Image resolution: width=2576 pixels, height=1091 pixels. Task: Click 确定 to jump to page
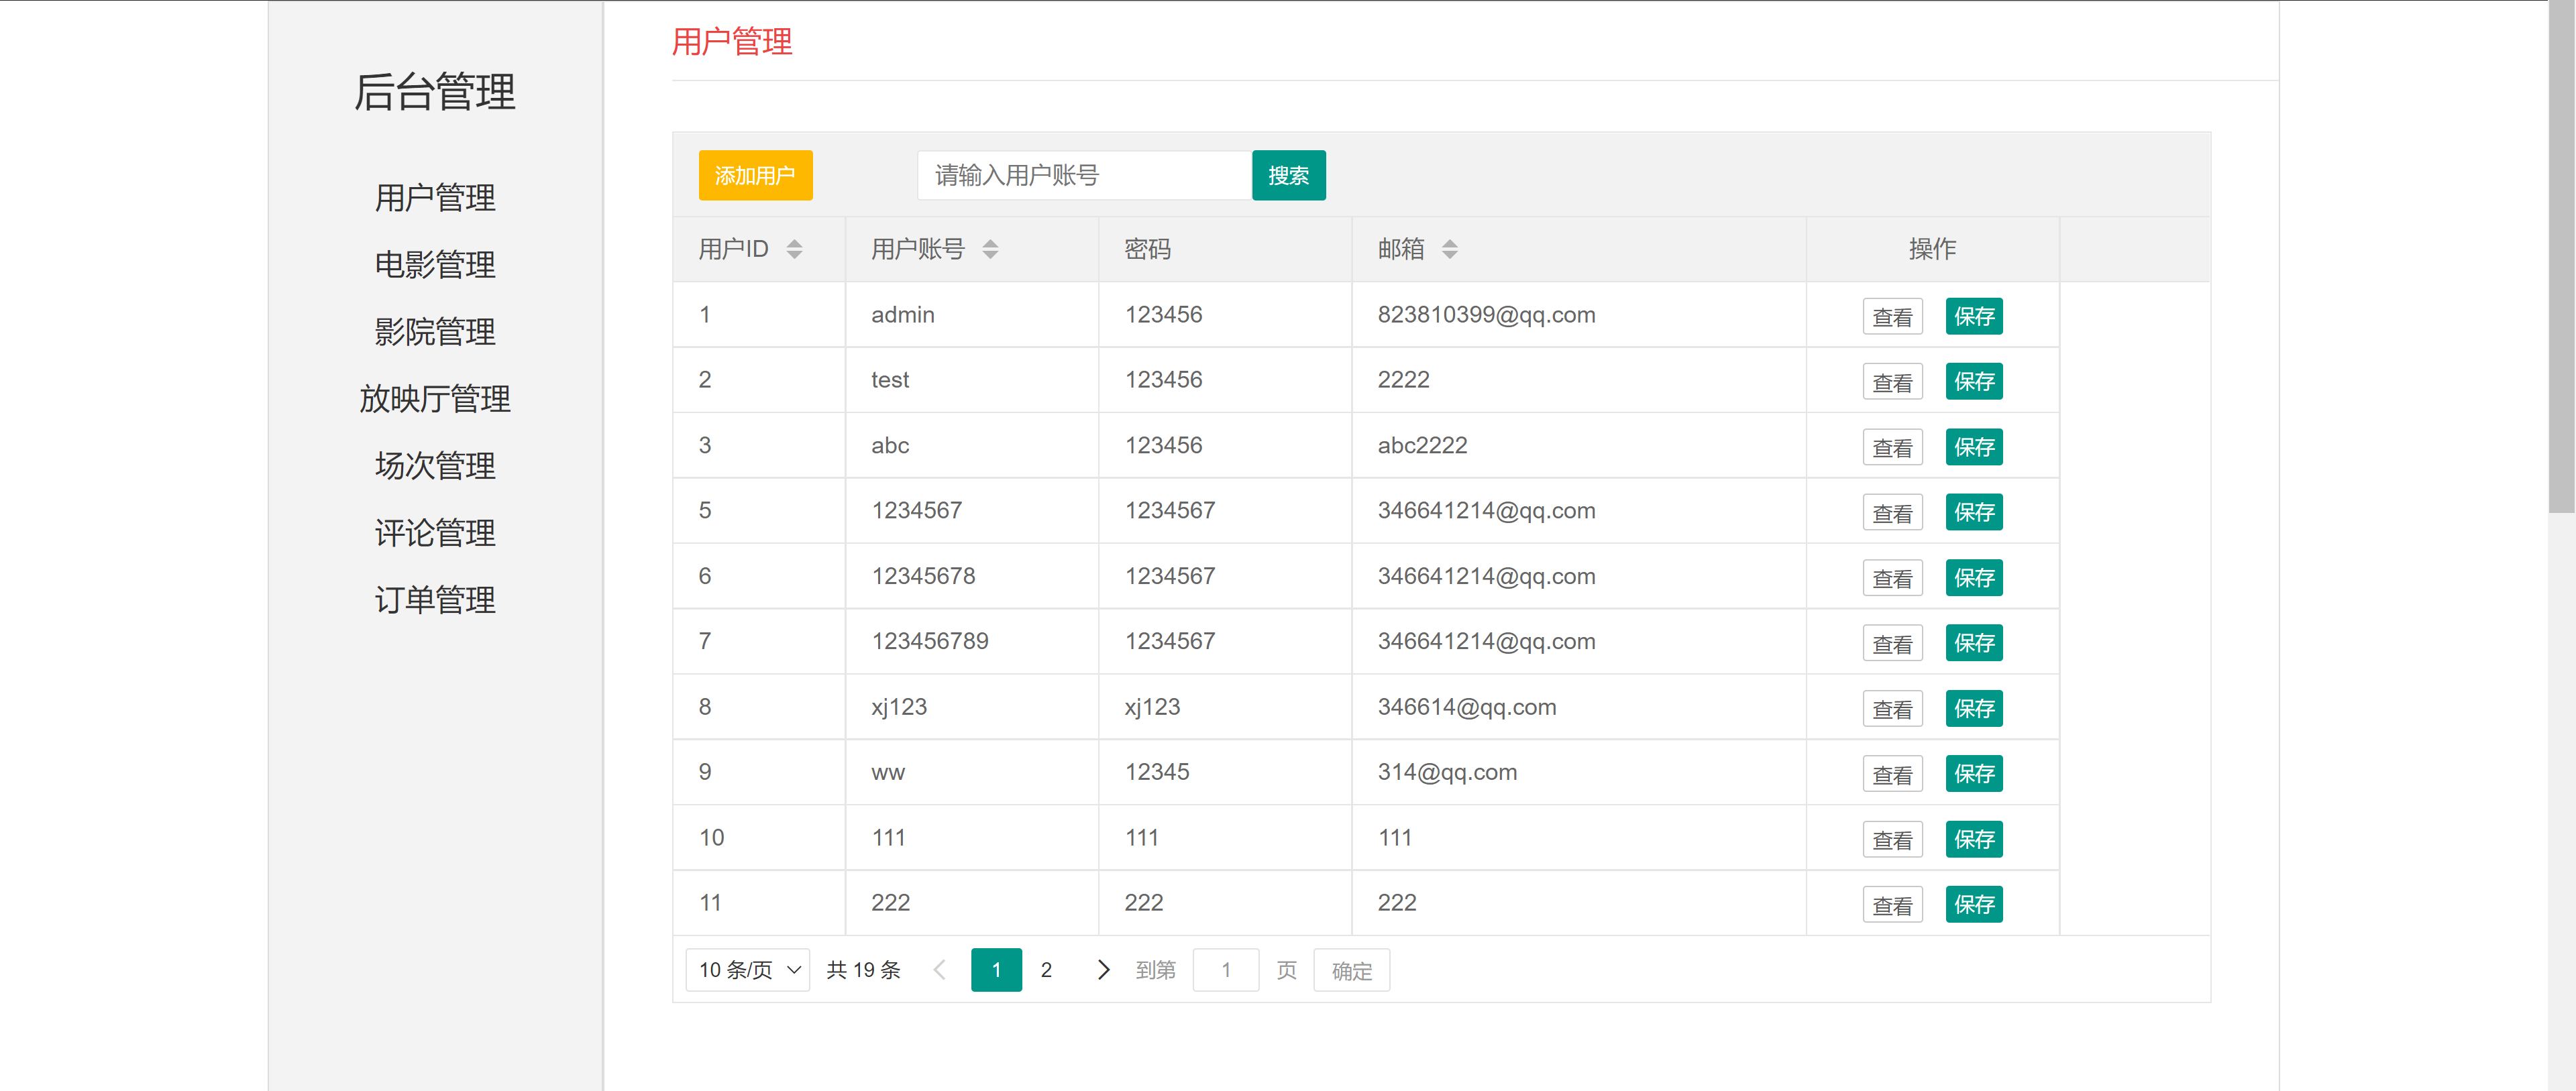point(1351,969)
